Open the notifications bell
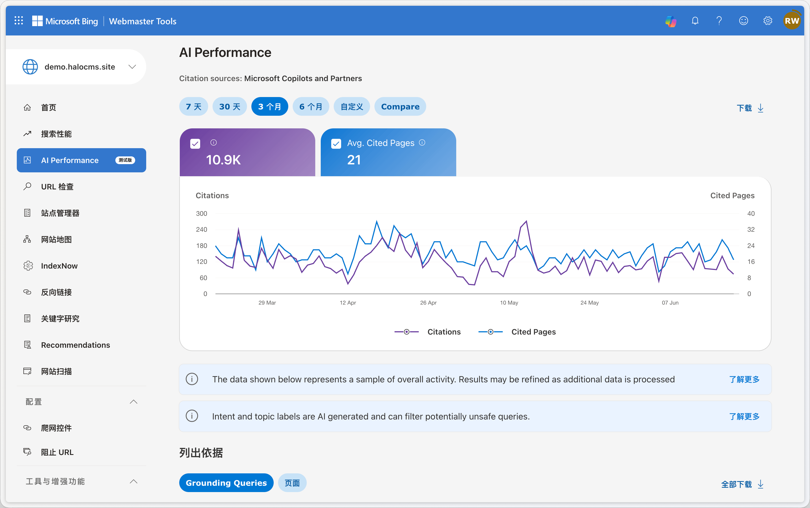The width and height of the screenshot is (810, 508). tap(695, 21)
